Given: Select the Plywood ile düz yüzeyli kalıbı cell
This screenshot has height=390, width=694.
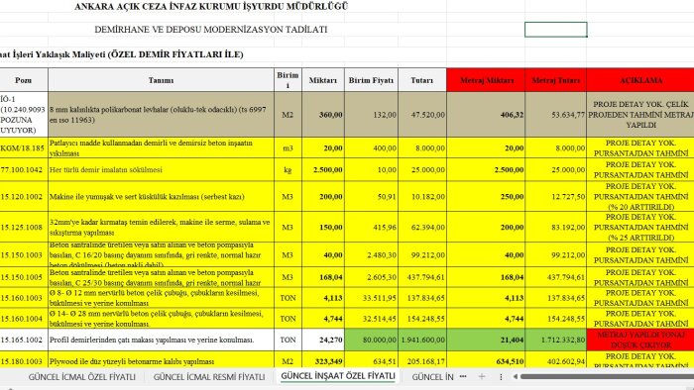Looking at the screenshot, I should click(161, 360).
